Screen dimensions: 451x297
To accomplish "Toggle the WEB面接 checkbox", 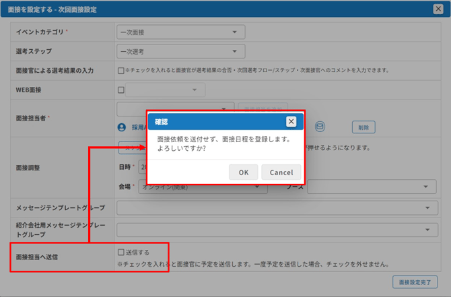I will coord(121,90).
